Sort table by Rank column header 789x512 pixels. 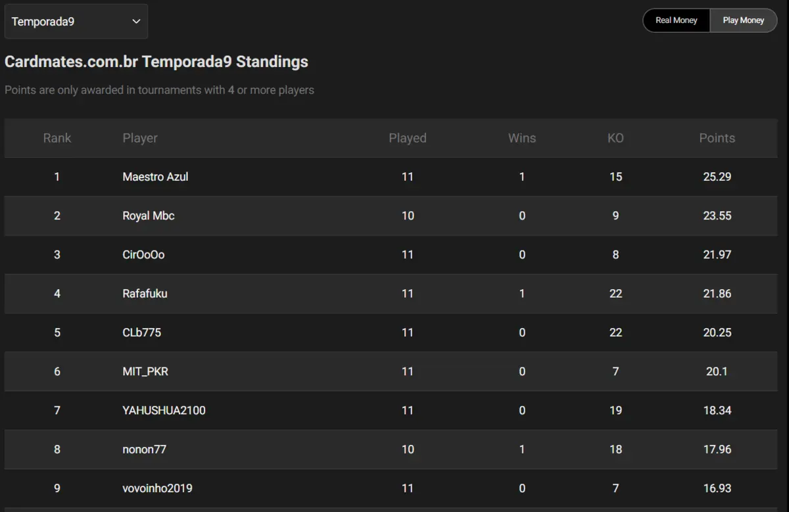coord(57,138)
